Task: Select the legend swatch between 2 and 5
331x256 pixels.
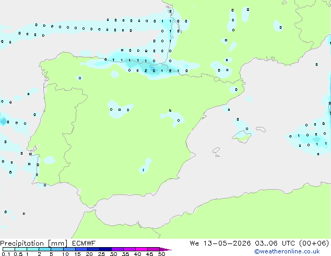Action: coord(45,249)
